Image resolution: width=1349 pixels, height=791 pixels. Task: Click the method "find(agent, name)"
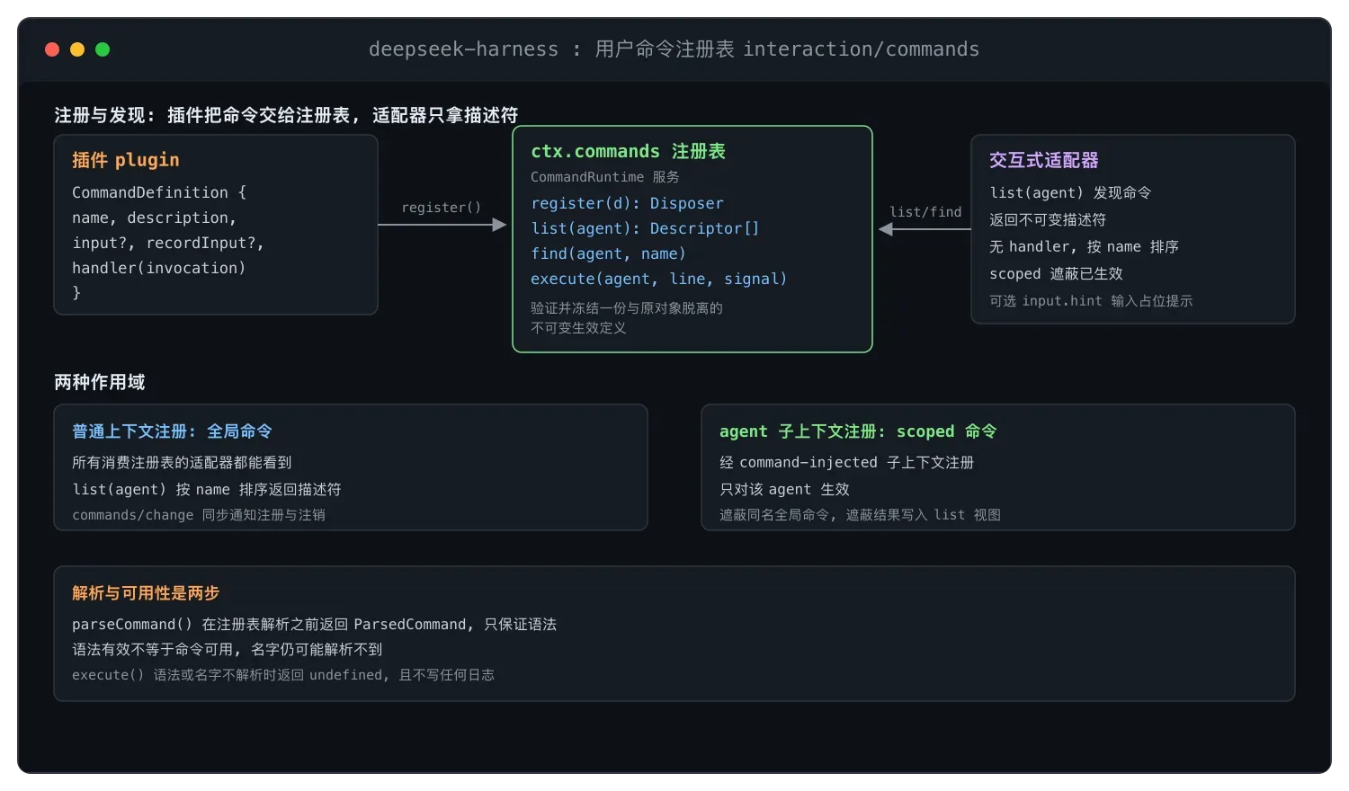coord(608,253)
